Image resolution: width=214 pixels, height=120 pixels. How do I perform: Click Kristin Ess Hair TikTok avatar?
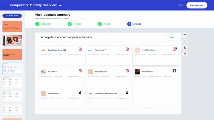43,94
